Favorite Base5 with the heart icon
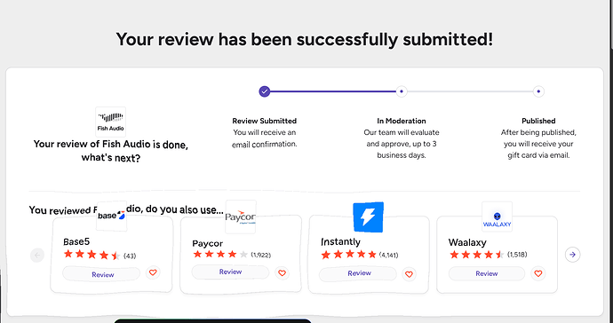This screenshot has width=613, height=323. click(153, 272)
